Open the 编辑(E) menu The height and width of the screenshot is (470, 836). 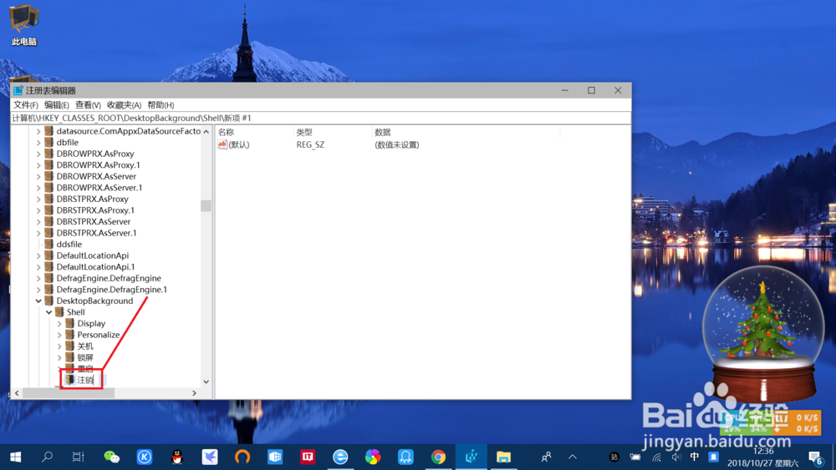coord(57,105)
